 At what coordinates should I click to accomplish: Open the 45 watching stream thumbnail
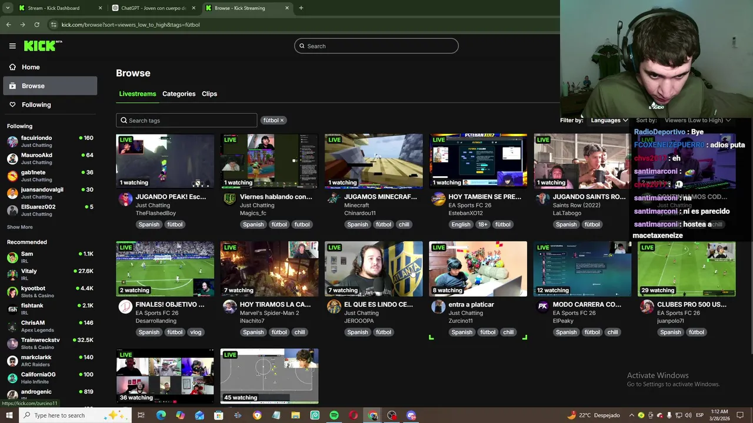(269, 376)
